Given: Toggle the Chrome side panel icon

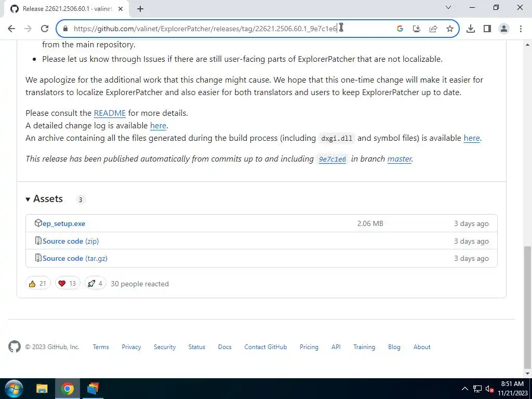Looking at the screenshot, I should click(487, 29).
